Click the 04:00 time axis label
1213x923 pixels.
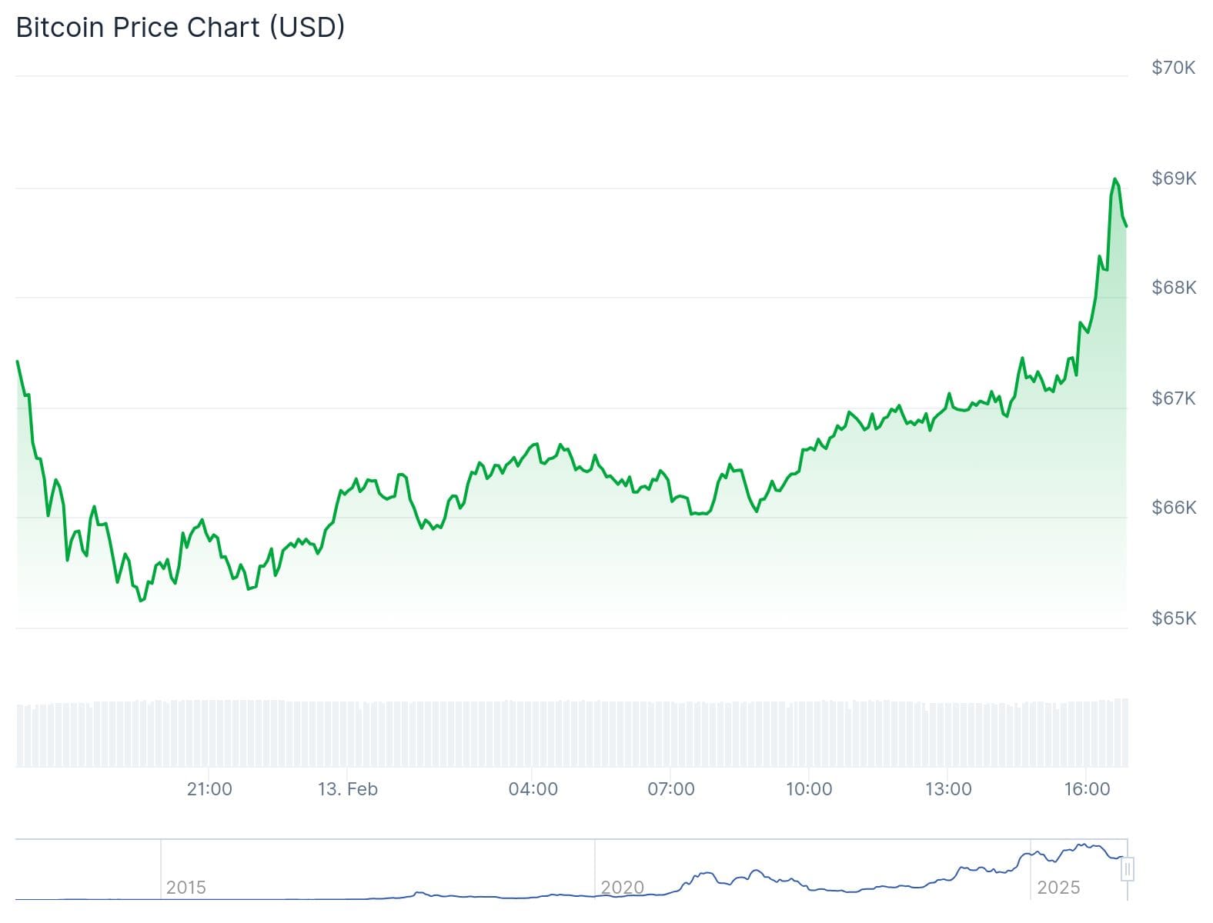tap(533, 789)
